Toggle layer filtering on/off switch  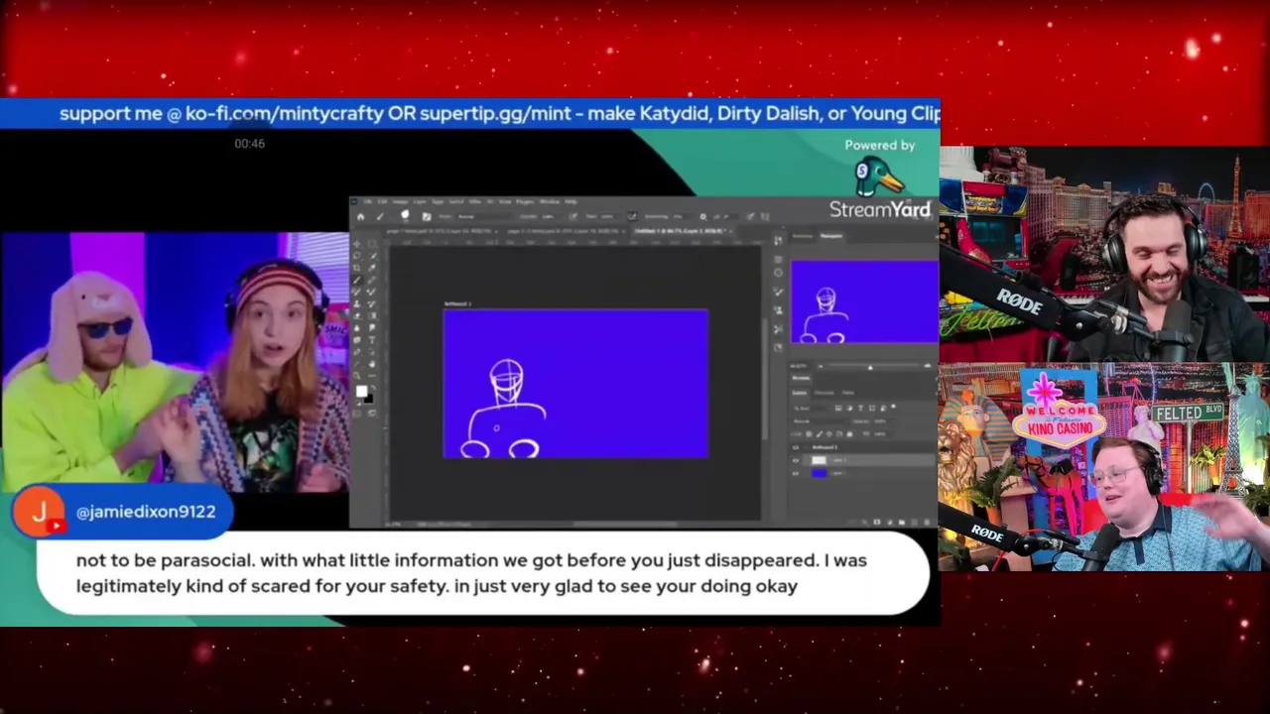[x=893, y=407]
